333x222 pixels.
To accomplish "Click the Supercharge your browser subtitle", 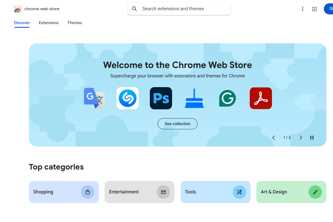I will pyautogui.click(x=178, y=76).
